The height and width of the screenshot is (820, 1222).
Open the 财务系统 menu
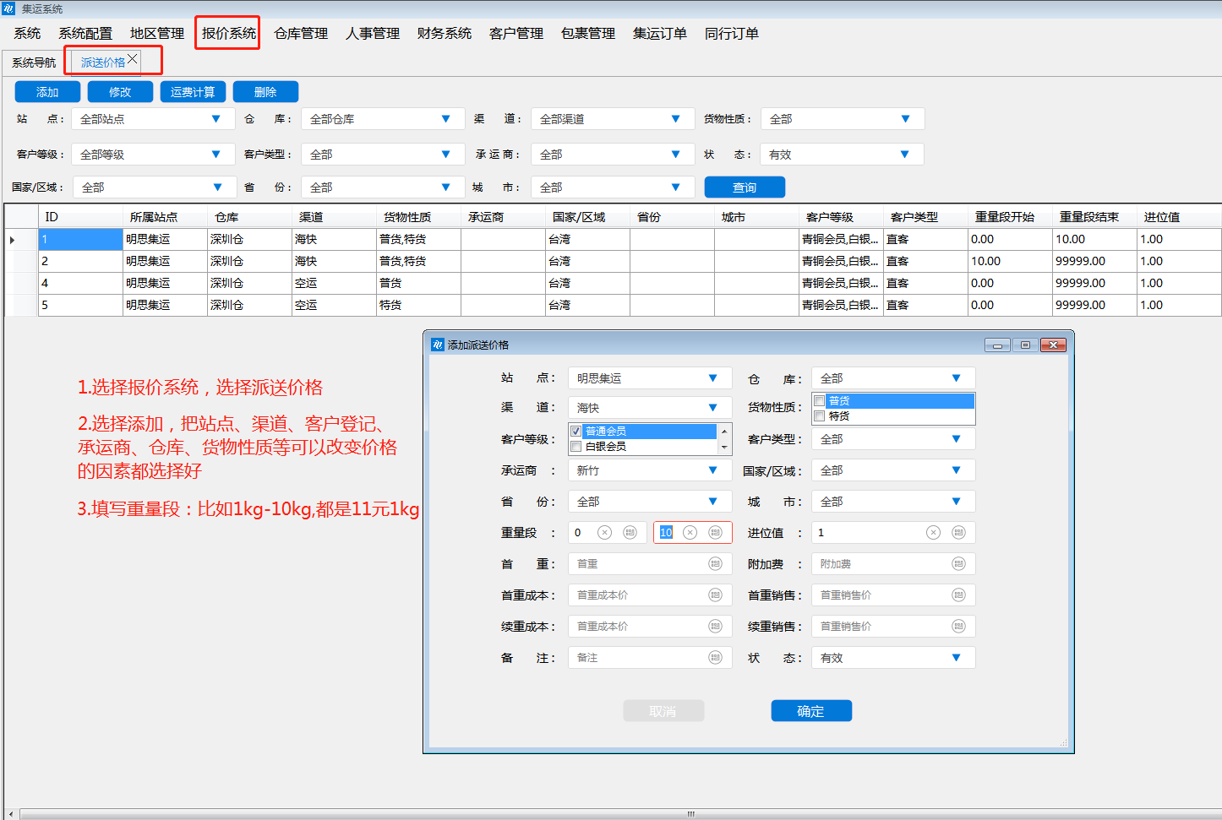coord(444,34)
